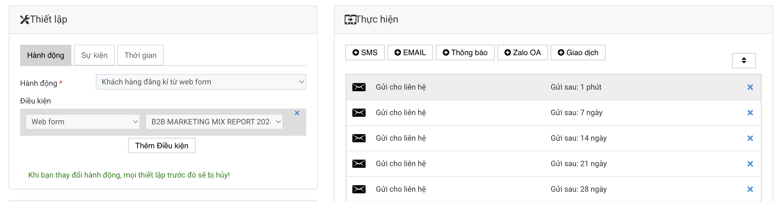Delete the email sent after 21 ngày
The height and width of the screenshot is (202, 782).
[x=750, y=164]
